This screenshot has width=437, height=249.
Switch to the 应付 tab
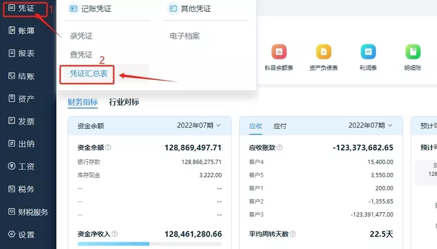tap(280, 126)
